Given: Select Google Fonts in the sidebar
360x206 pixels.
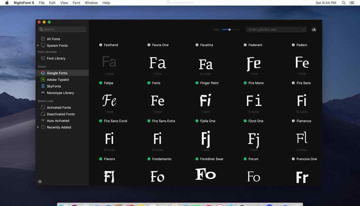Looking at the screenshot, I should click(x=62, y=73).
